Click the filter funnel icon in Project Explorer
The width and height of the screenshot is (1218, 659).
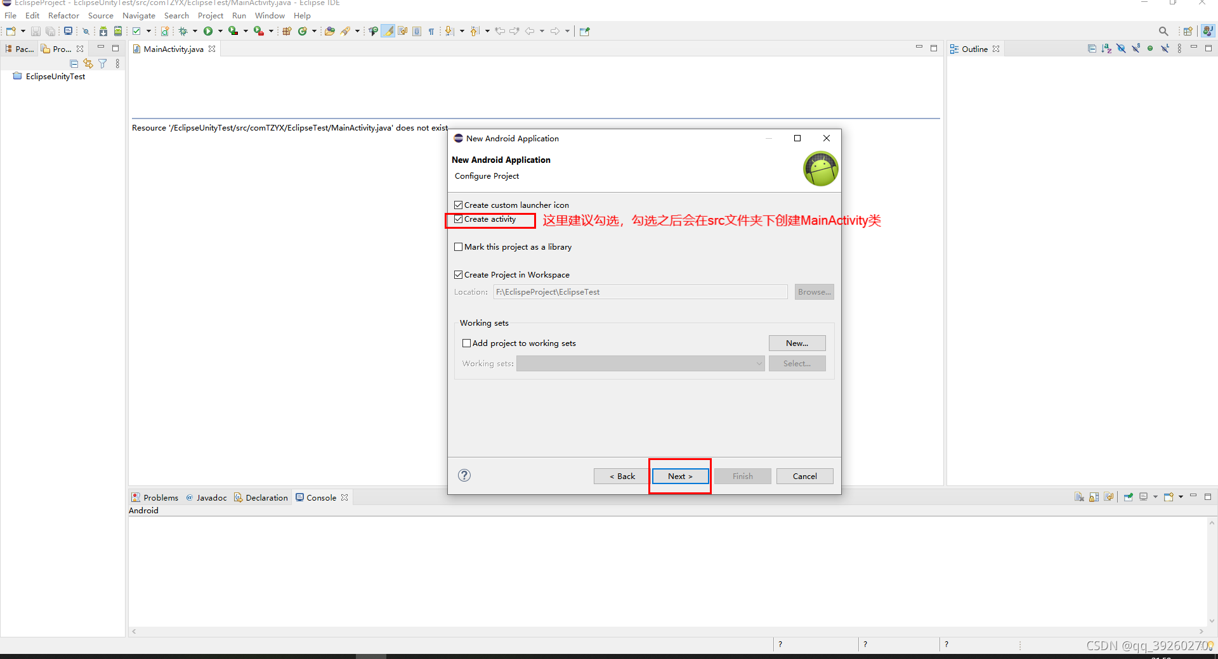pos(103,63)
